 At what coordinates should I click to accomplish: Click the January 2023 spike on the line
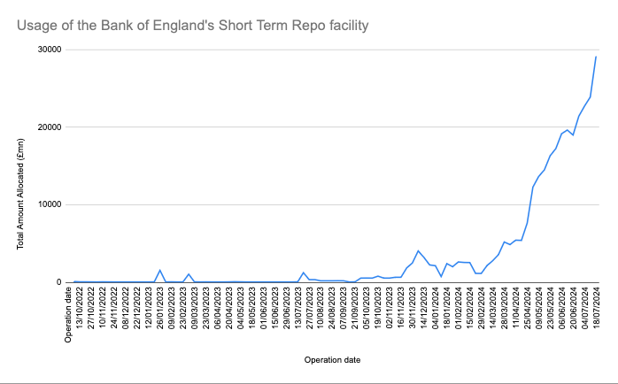pyautogui.click(x=159, y=270)
